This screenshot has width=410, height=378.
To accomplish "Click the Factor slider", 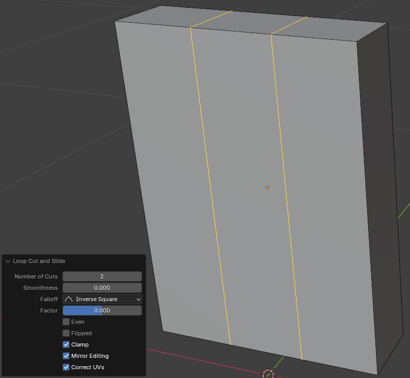I will (x=102, y=310).
